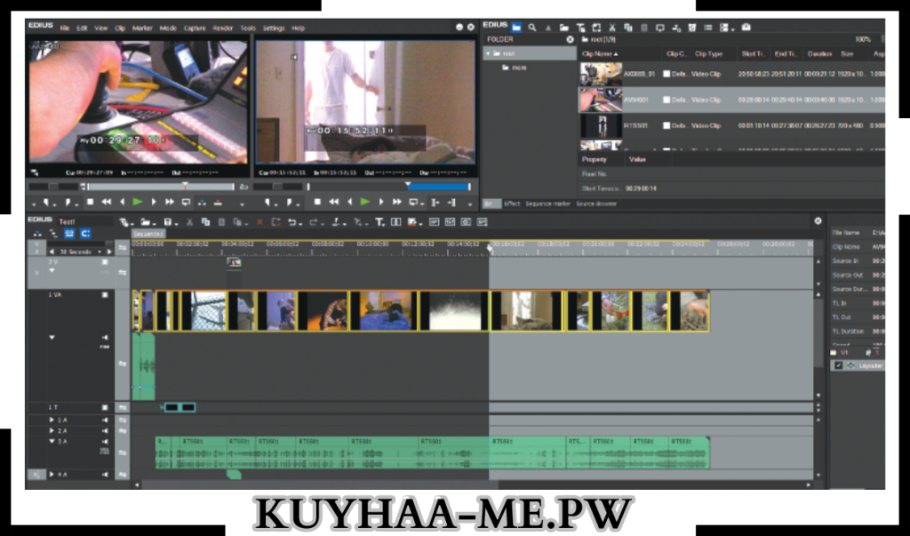Select the Sequence1 timeline tab

click(x=148, y=234)
